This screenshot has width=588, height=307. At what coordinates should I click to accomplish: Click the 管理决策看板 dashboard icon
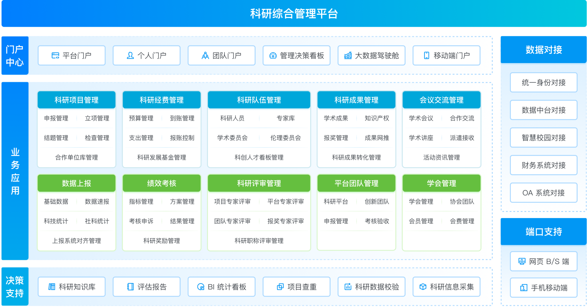pos(273,56)
